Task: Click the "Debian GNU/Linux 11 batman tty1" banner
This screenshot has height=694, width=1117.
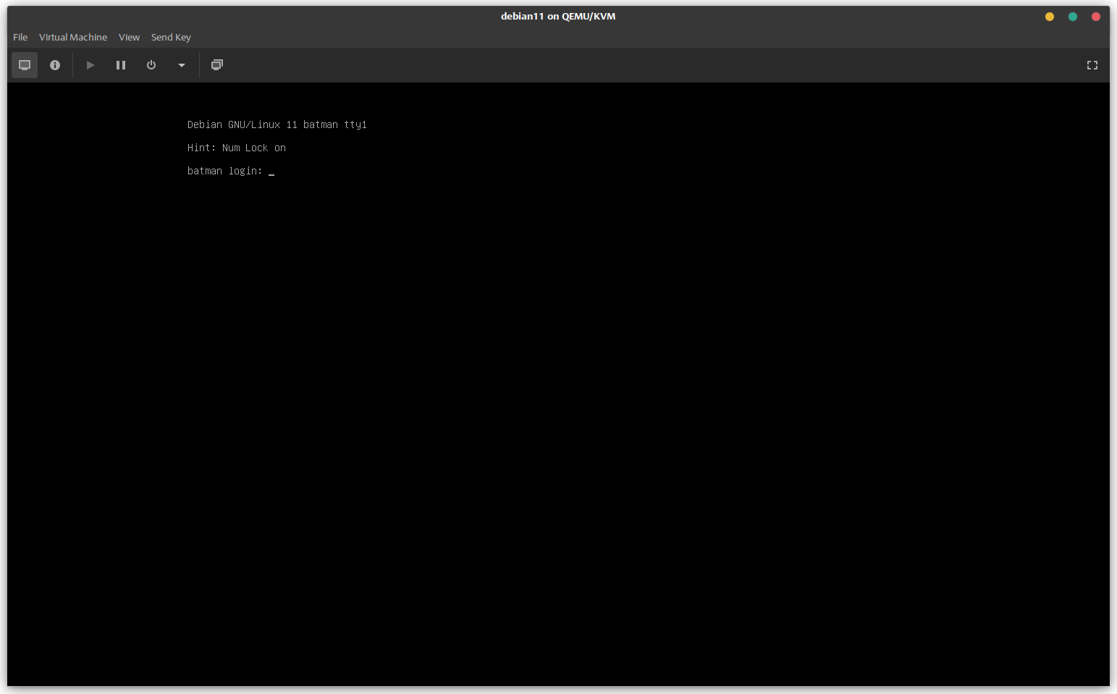Action: 277,124
